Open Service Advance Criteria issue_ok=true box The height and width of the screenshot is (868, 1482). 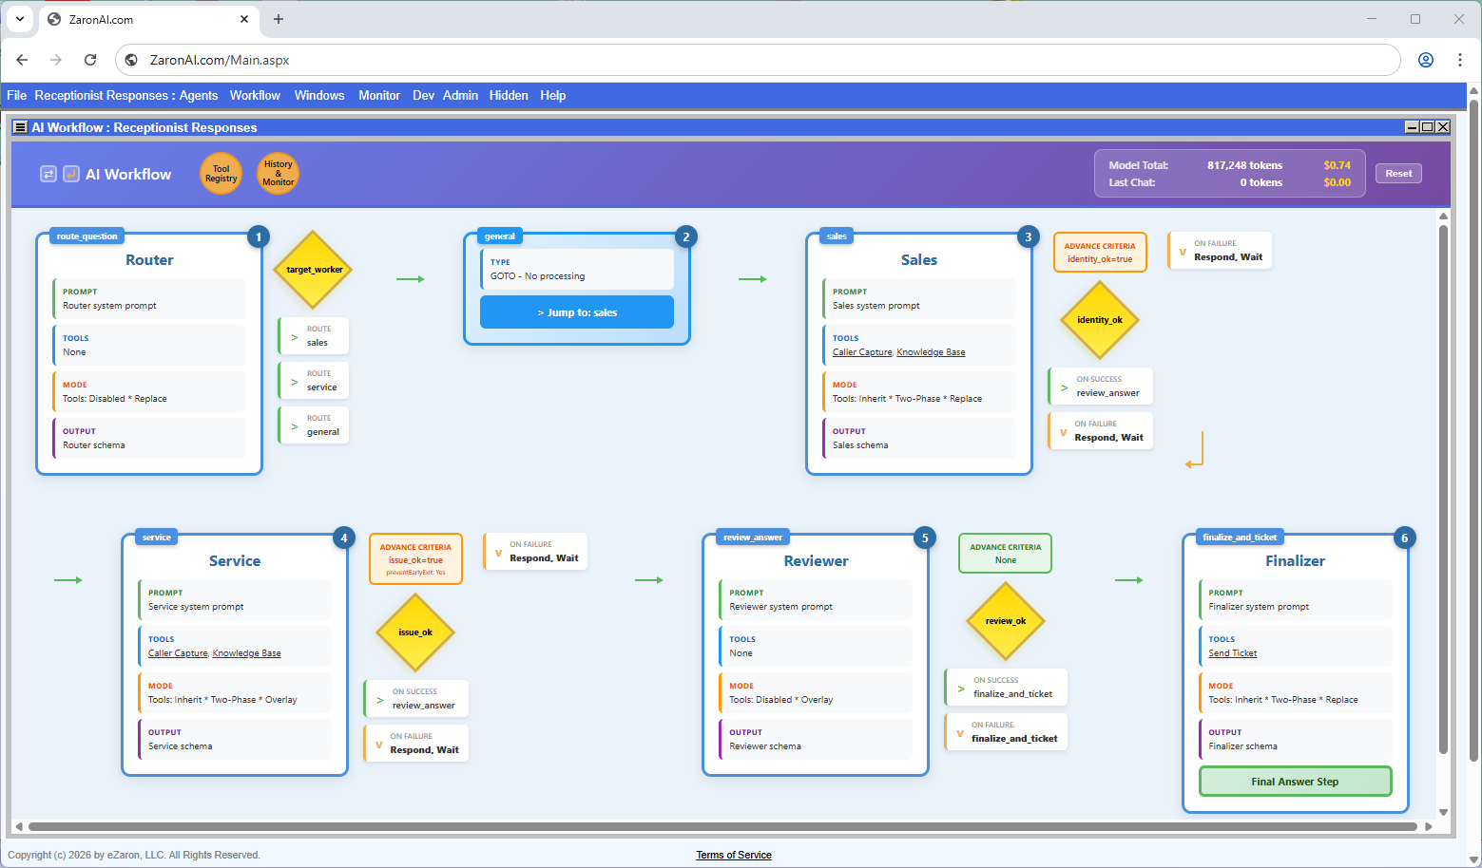[x=415, y=558]
